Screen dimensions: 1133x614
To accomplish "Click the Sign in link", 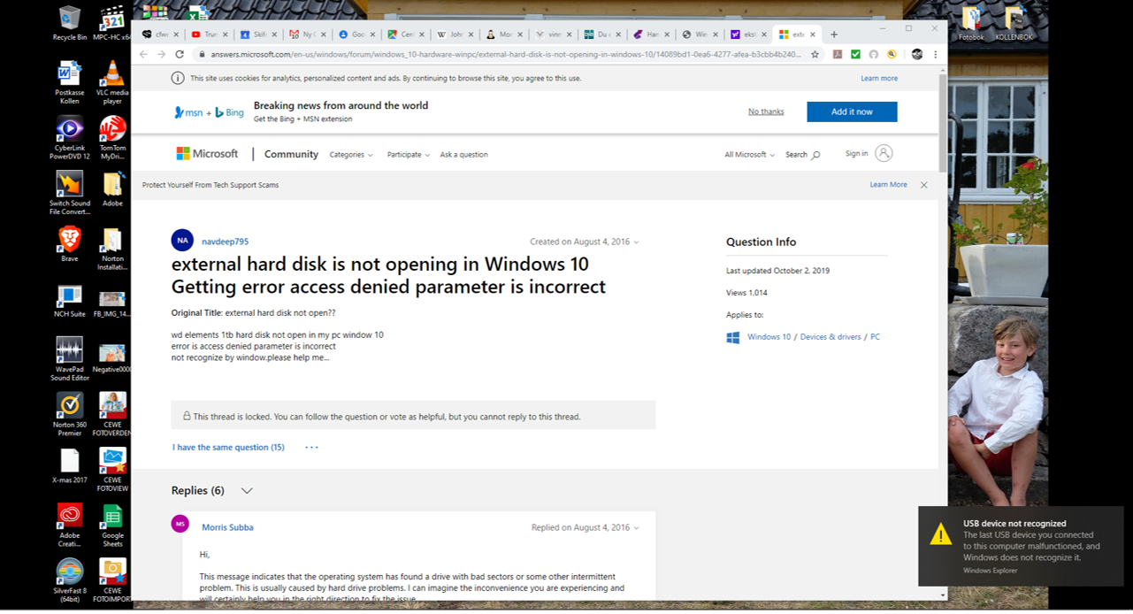I will [x=856, y=154].
